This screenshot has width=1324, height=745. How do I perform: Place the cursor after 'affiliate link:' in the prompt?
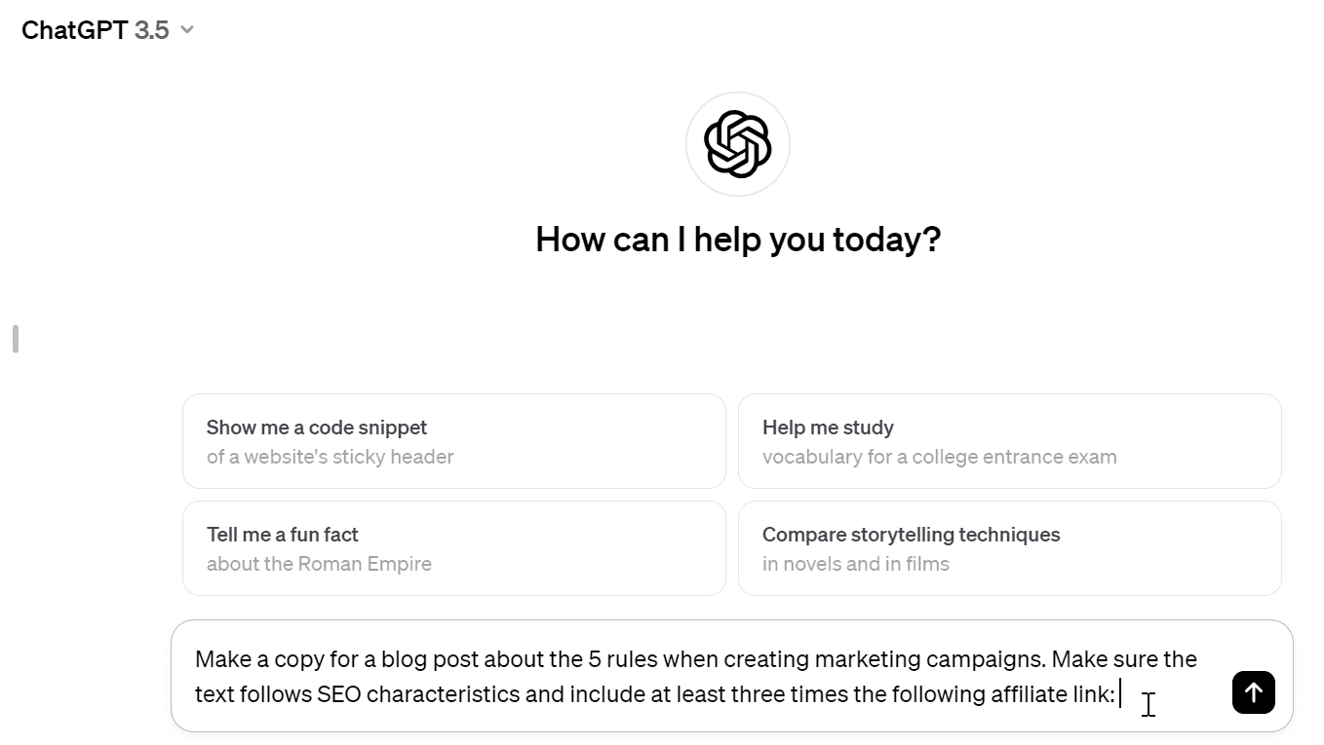(x=1117, y=694)
